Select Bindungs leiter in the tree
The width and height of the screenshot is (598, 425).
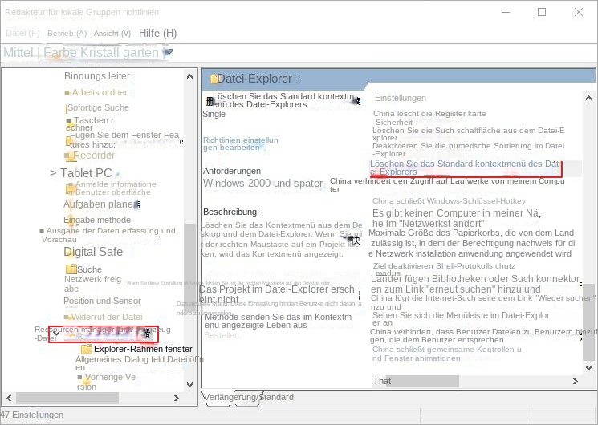coord(97,76)
